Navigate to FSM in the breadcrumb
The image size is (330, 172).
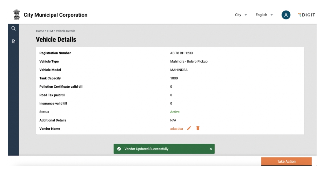[50, 31]
